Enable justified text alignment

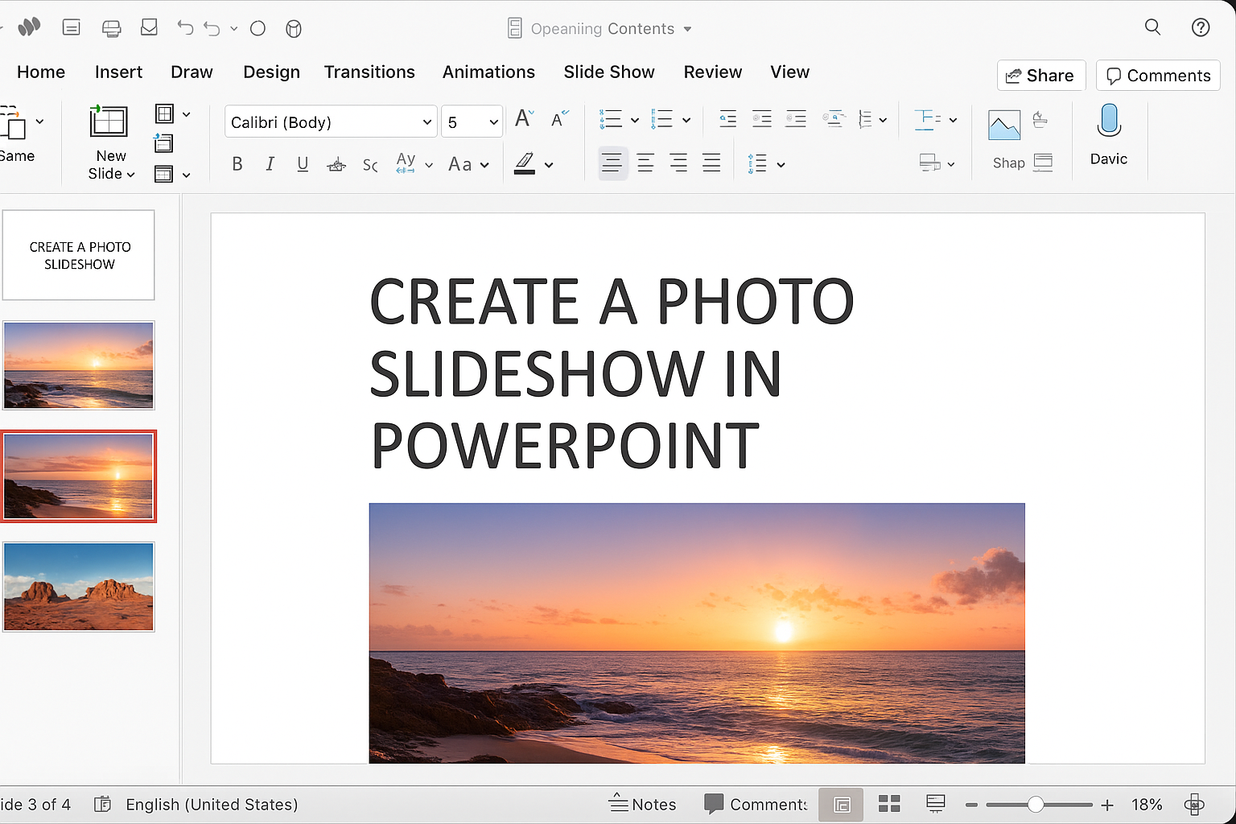click(711, 163)
